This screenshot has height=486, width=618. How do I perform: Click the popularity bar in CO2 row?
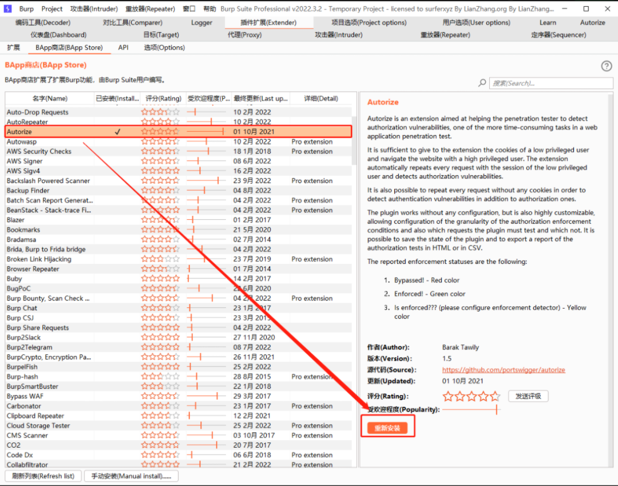(207, 445)
